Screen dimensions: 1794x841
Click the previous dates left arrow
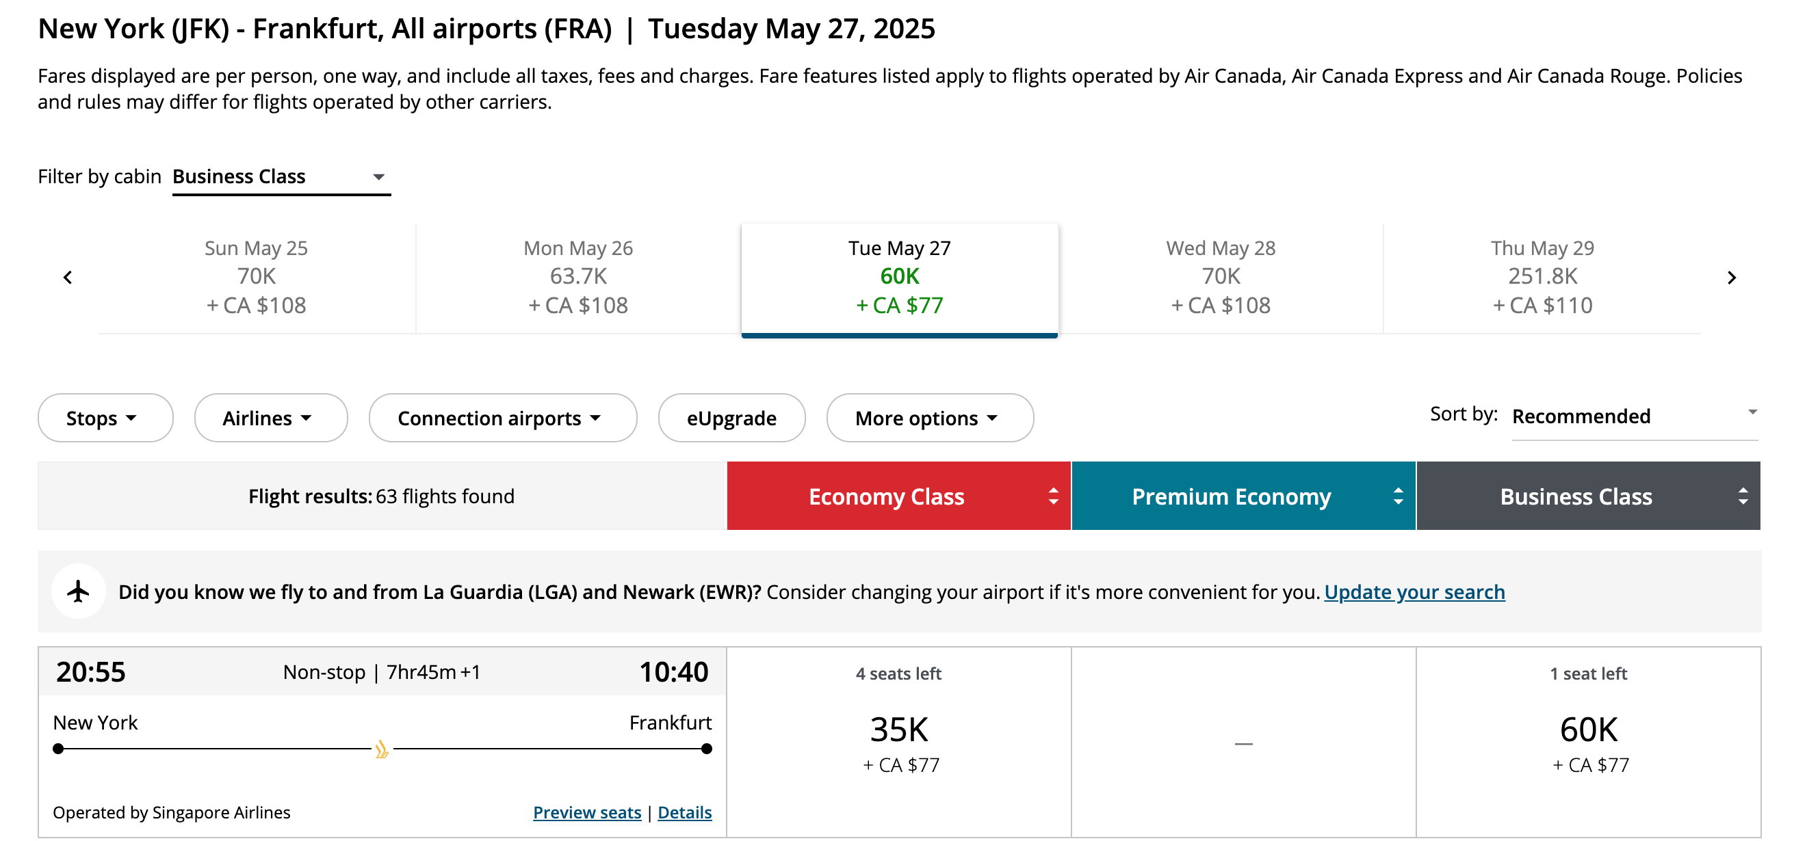[x=68, y=278]
